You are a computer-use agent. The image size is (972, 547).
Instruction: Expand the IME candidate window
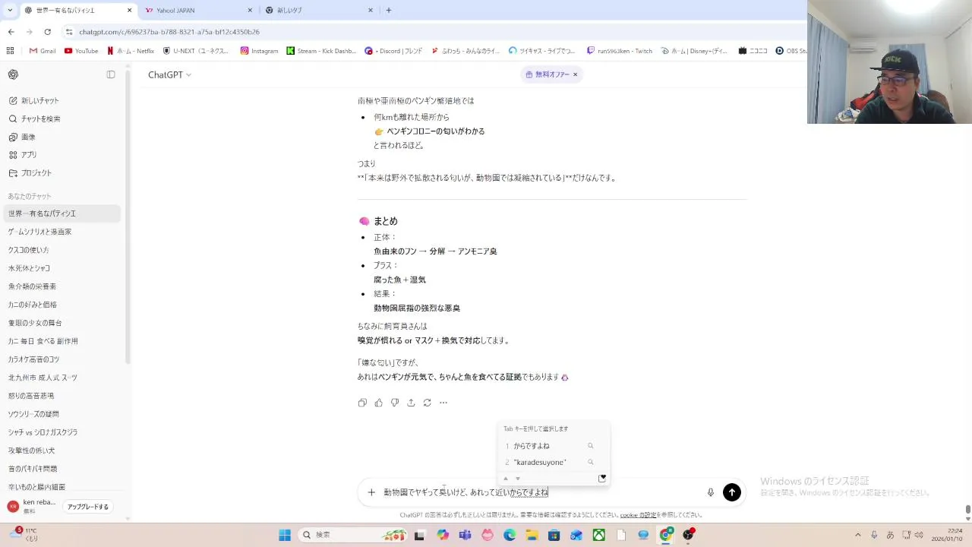click(602, 478)
